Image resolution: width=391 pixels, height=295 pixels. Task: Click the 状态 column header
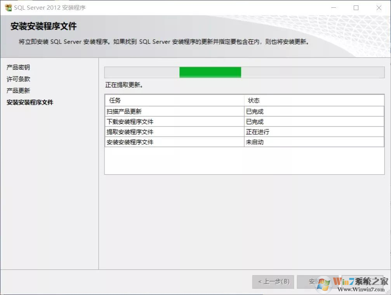255,100
